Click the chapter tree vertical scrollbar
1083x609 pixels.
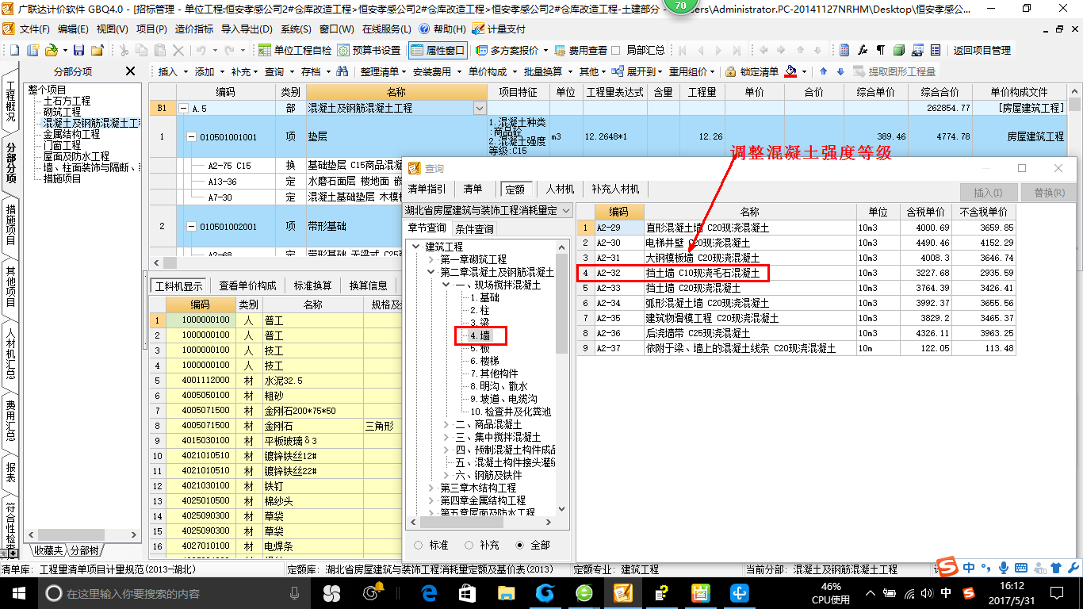point(562,378)
